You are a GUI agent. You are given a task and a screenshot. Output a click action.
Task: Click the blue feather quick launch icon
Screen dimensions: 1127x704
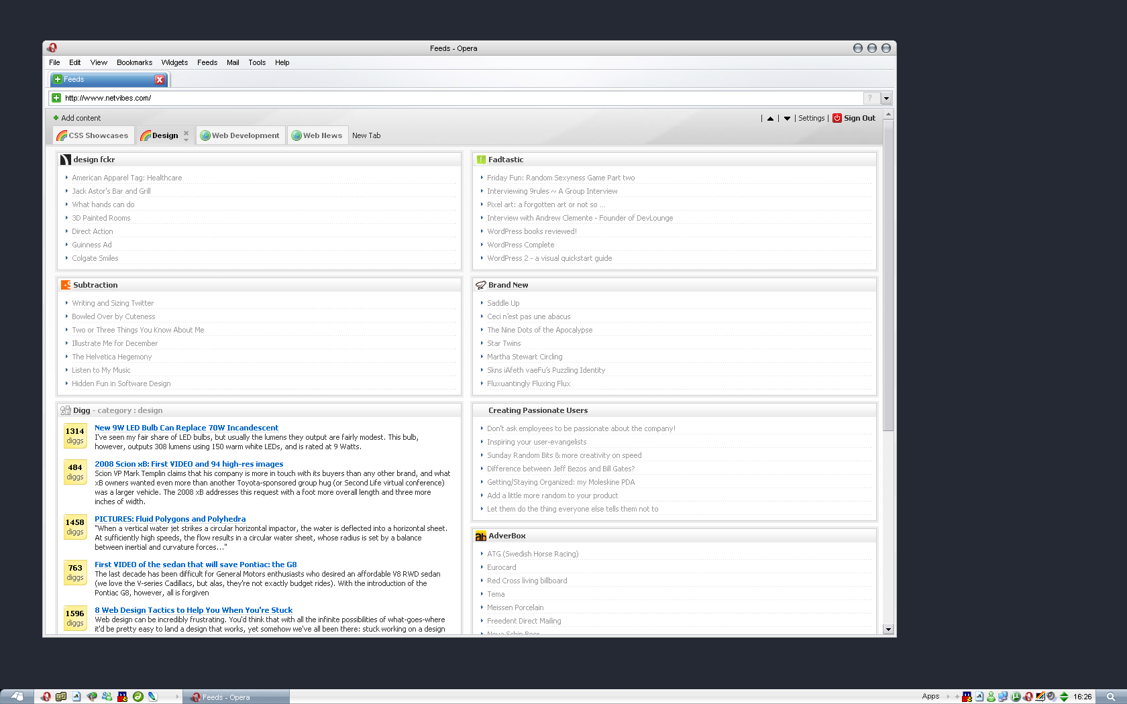[153, 697]
